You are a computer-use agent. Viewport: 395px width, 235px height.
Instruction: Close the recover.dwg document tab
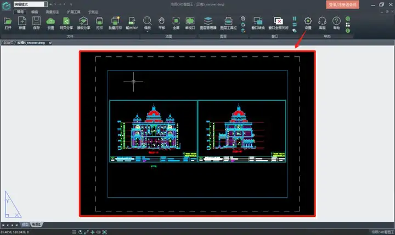point(50,43)
